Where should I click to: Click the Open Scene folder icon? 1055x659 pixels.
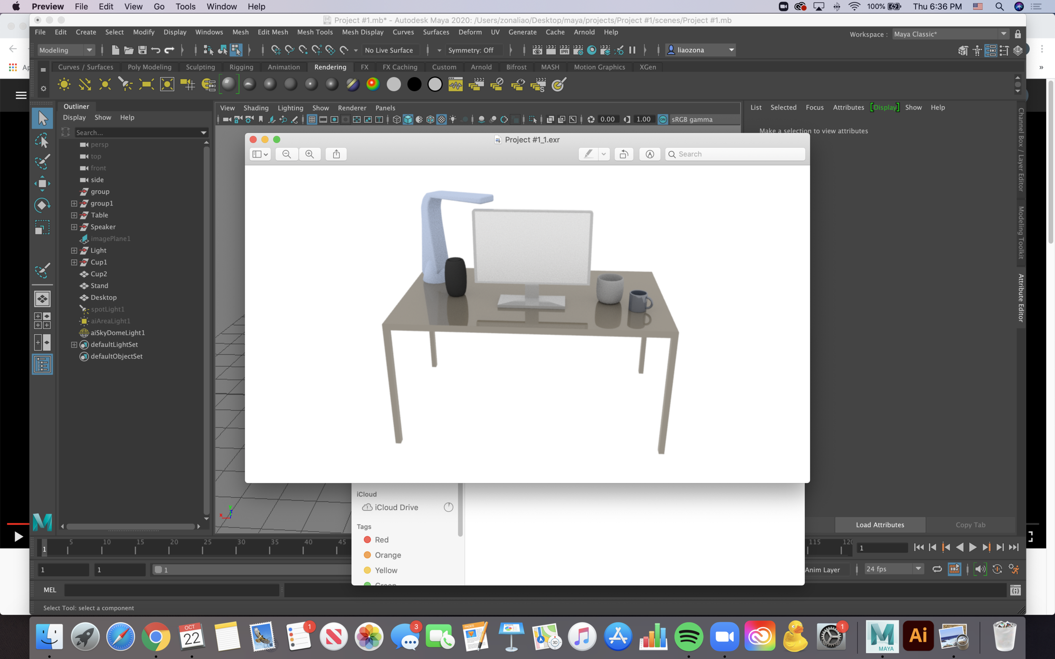[129, 50]
